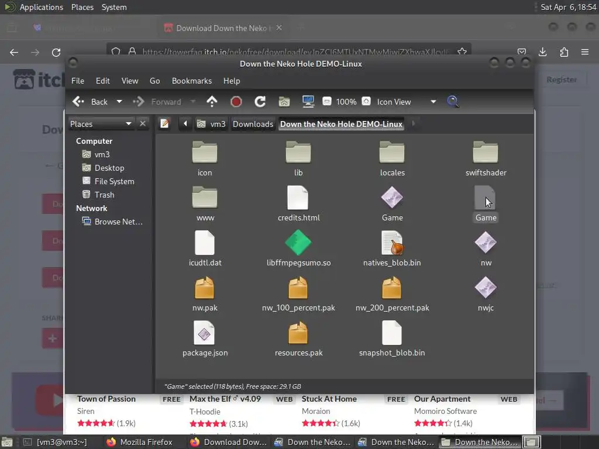Open the Places menu in top panel

point(82,7)
